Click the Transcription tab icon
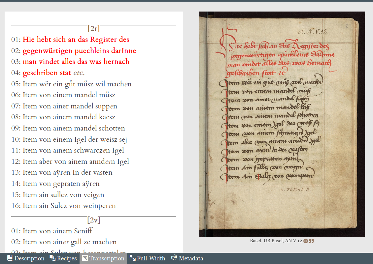 coord(85,258)
